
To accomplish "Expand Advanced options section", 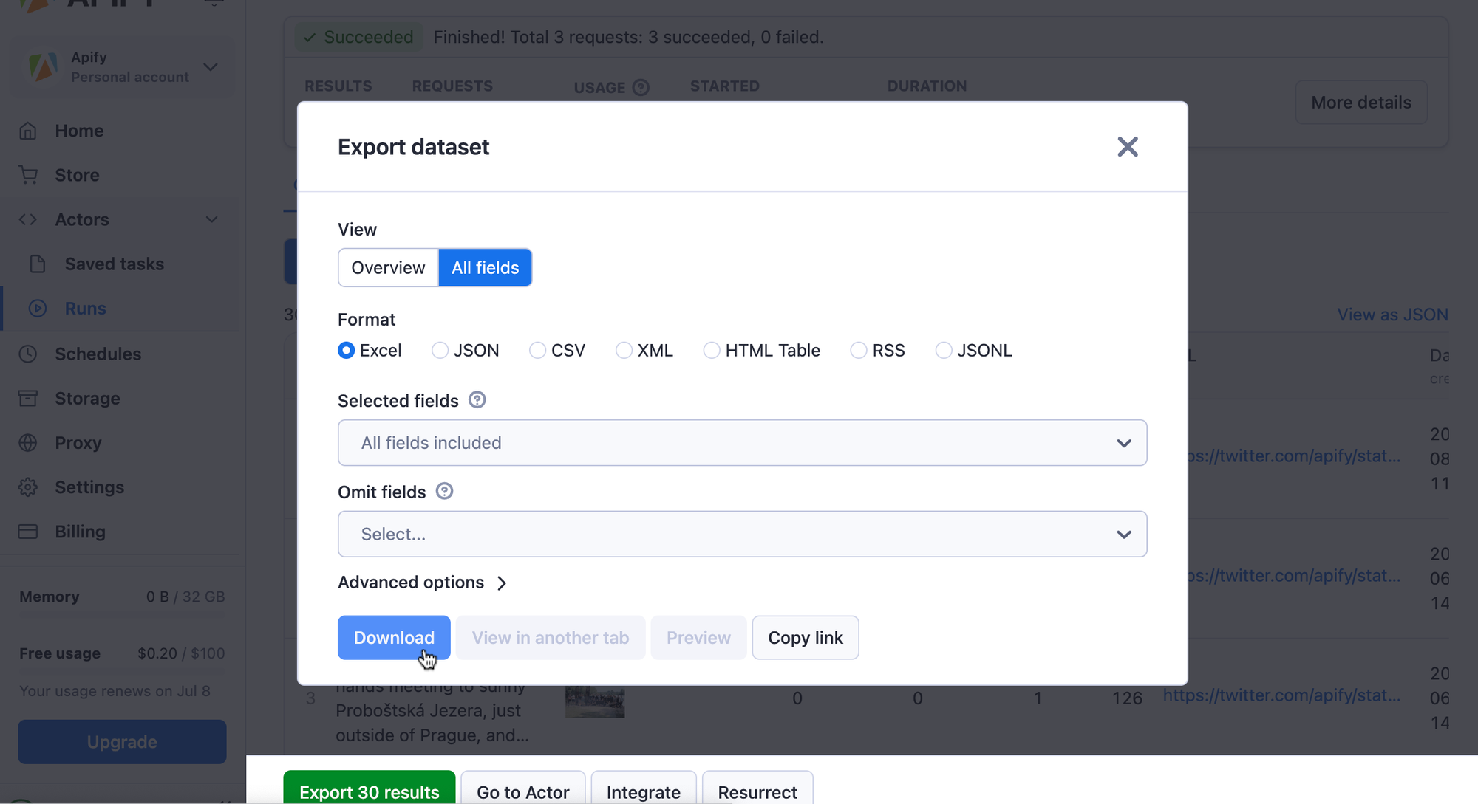I will pos(423,583).
